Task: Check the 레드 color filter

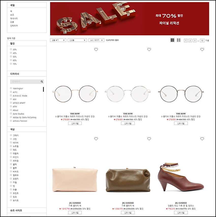Action: pos(11,149)
